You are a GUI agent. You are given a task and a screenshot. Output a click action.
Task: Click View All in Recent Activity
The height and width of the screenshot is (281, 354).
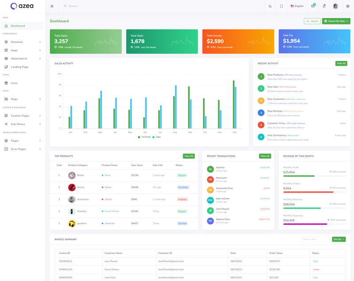click(x=341, y=64)
